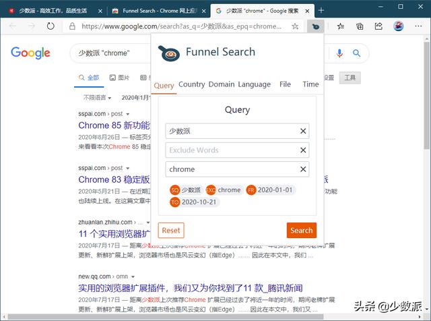The image size is (431, 321).
Task: Click the browser refresh icon
Action: tap(51, 26)
